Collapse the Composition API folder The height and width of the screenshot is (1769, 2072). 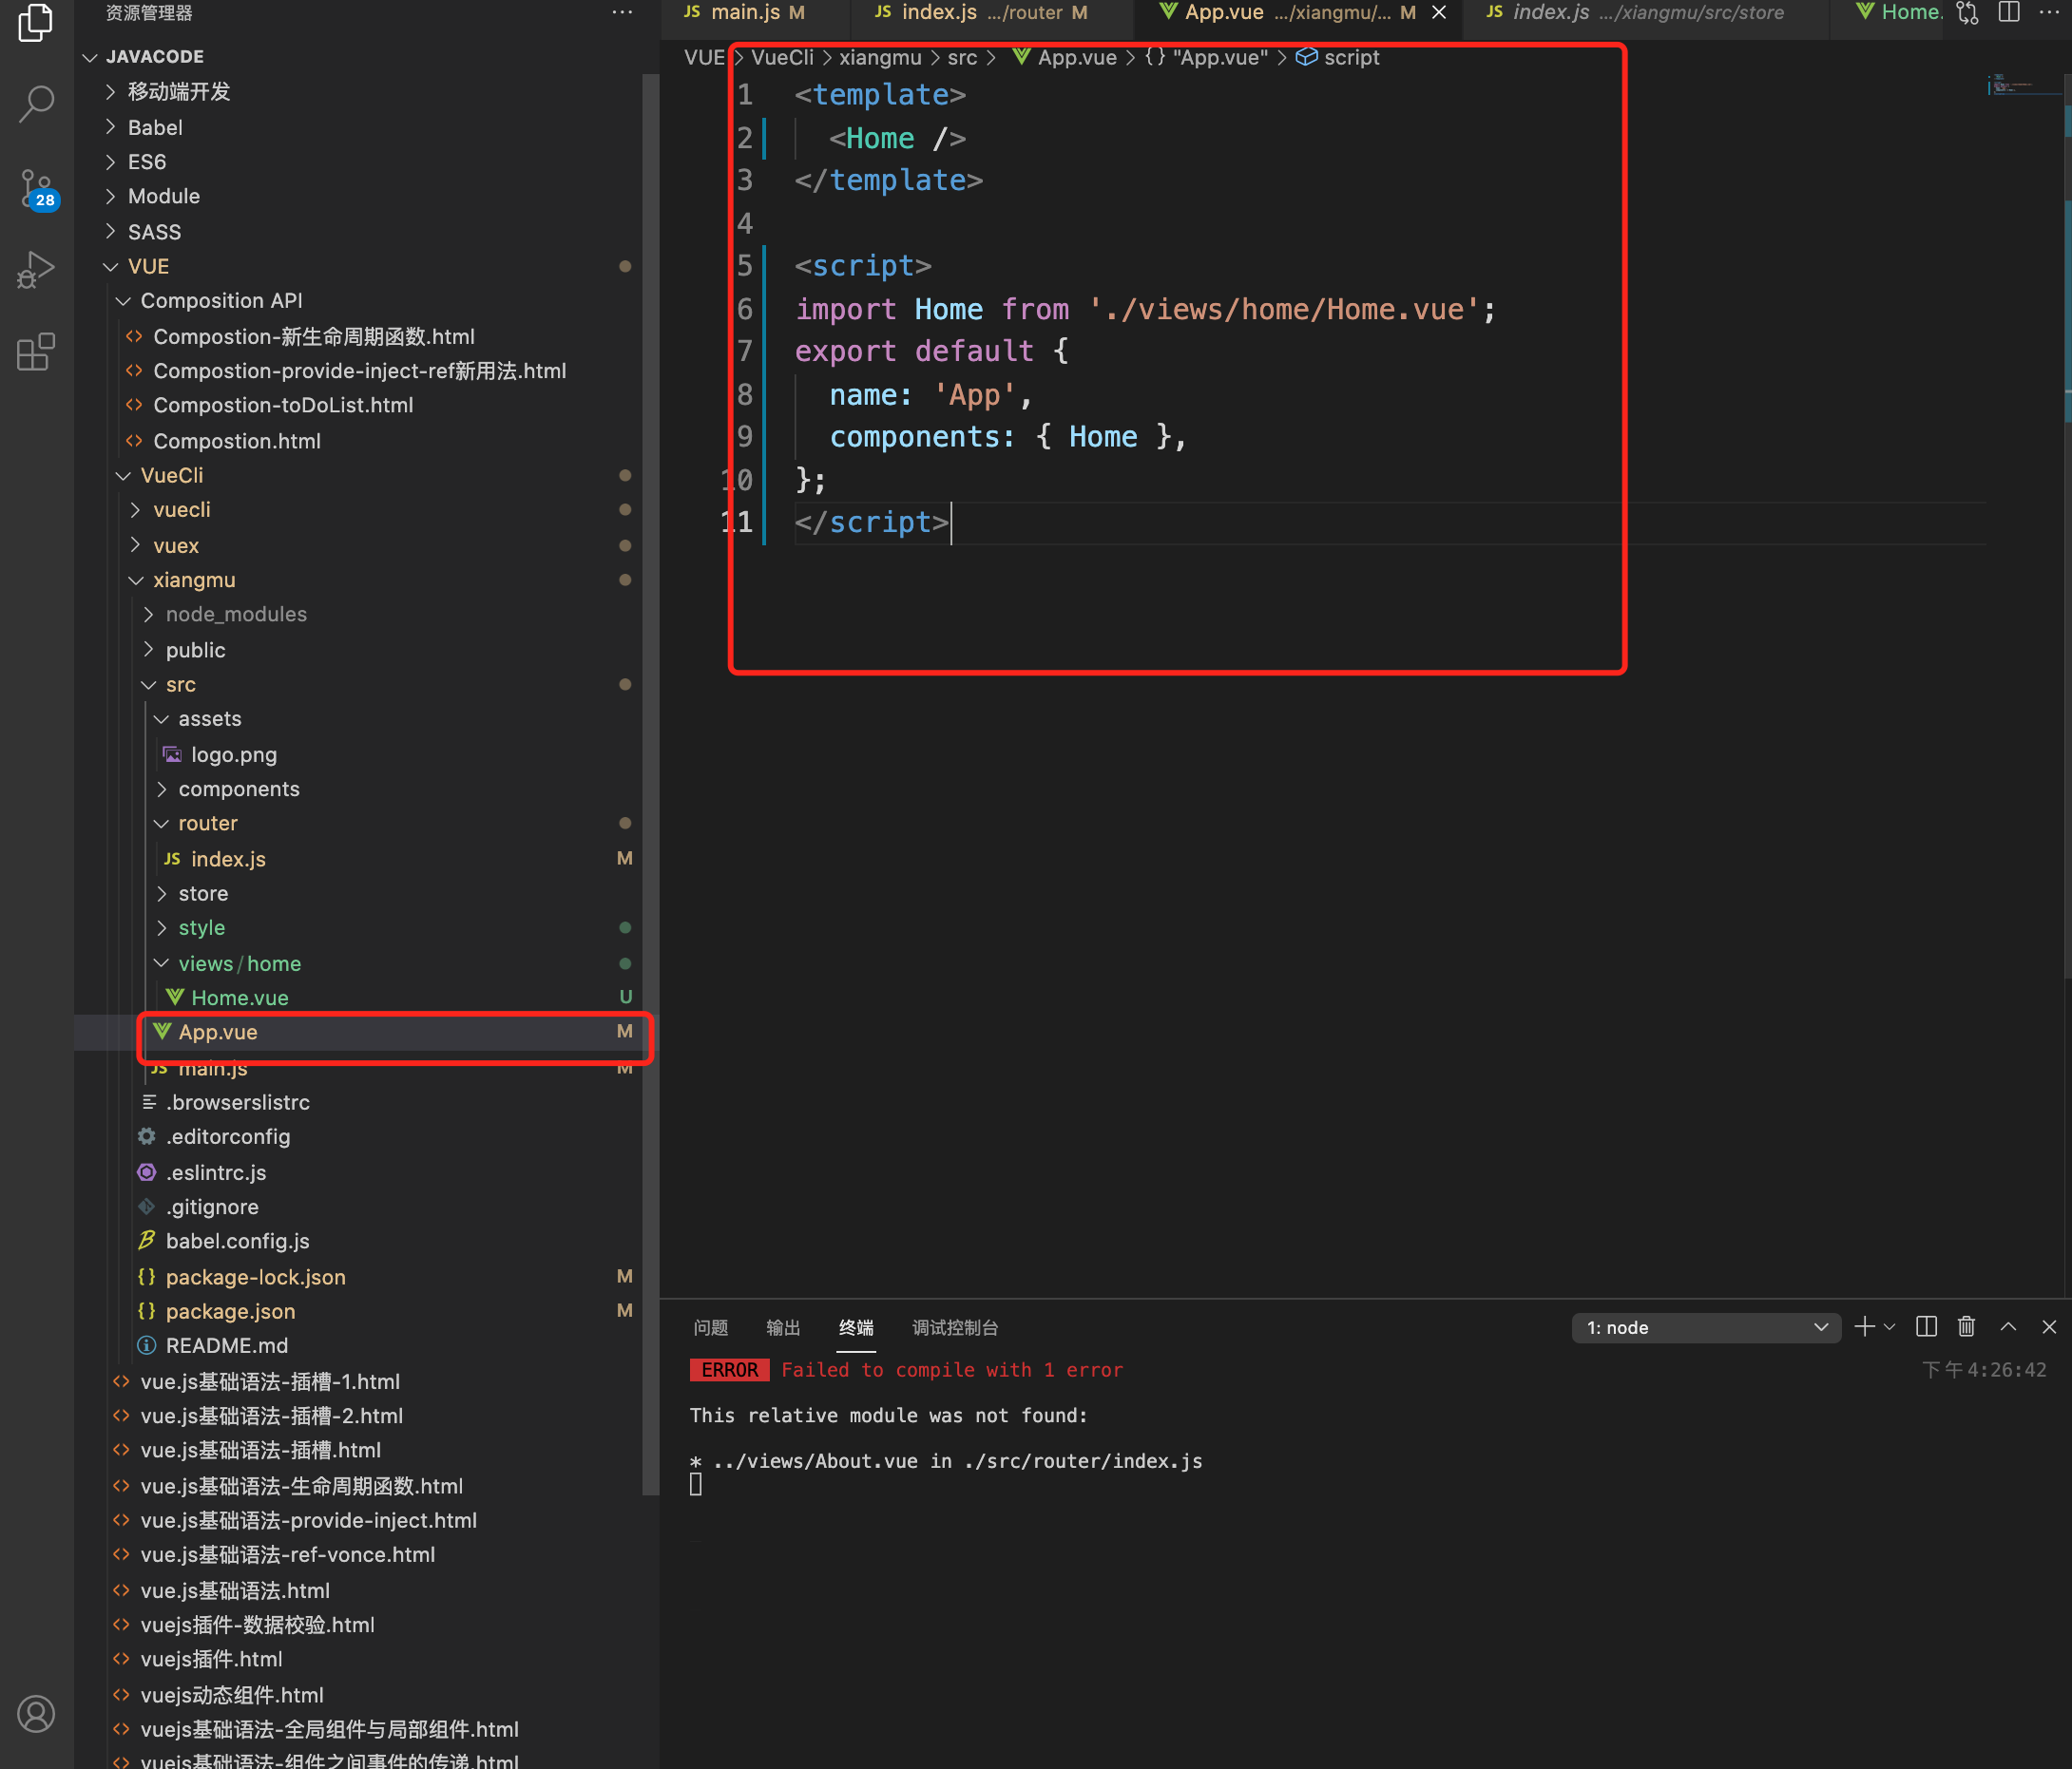pos(221,301)
